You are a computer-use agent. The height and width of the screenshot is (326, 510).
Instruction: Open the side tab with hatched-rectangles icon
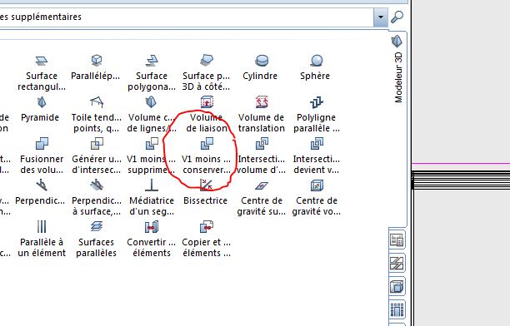pyautogui.click(x=397, y=264)
